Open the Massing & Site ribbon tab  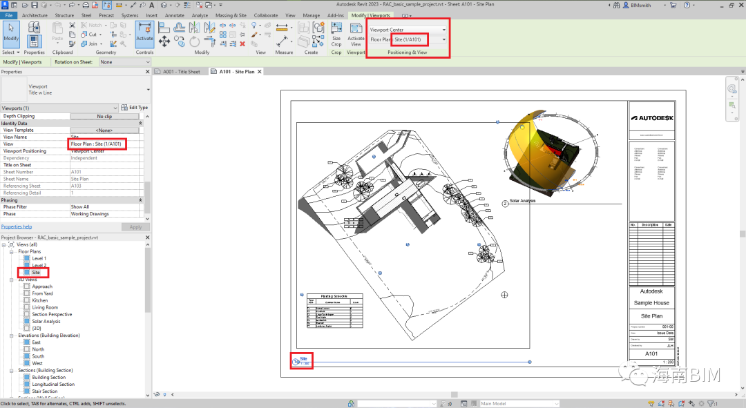coord(231,15)
